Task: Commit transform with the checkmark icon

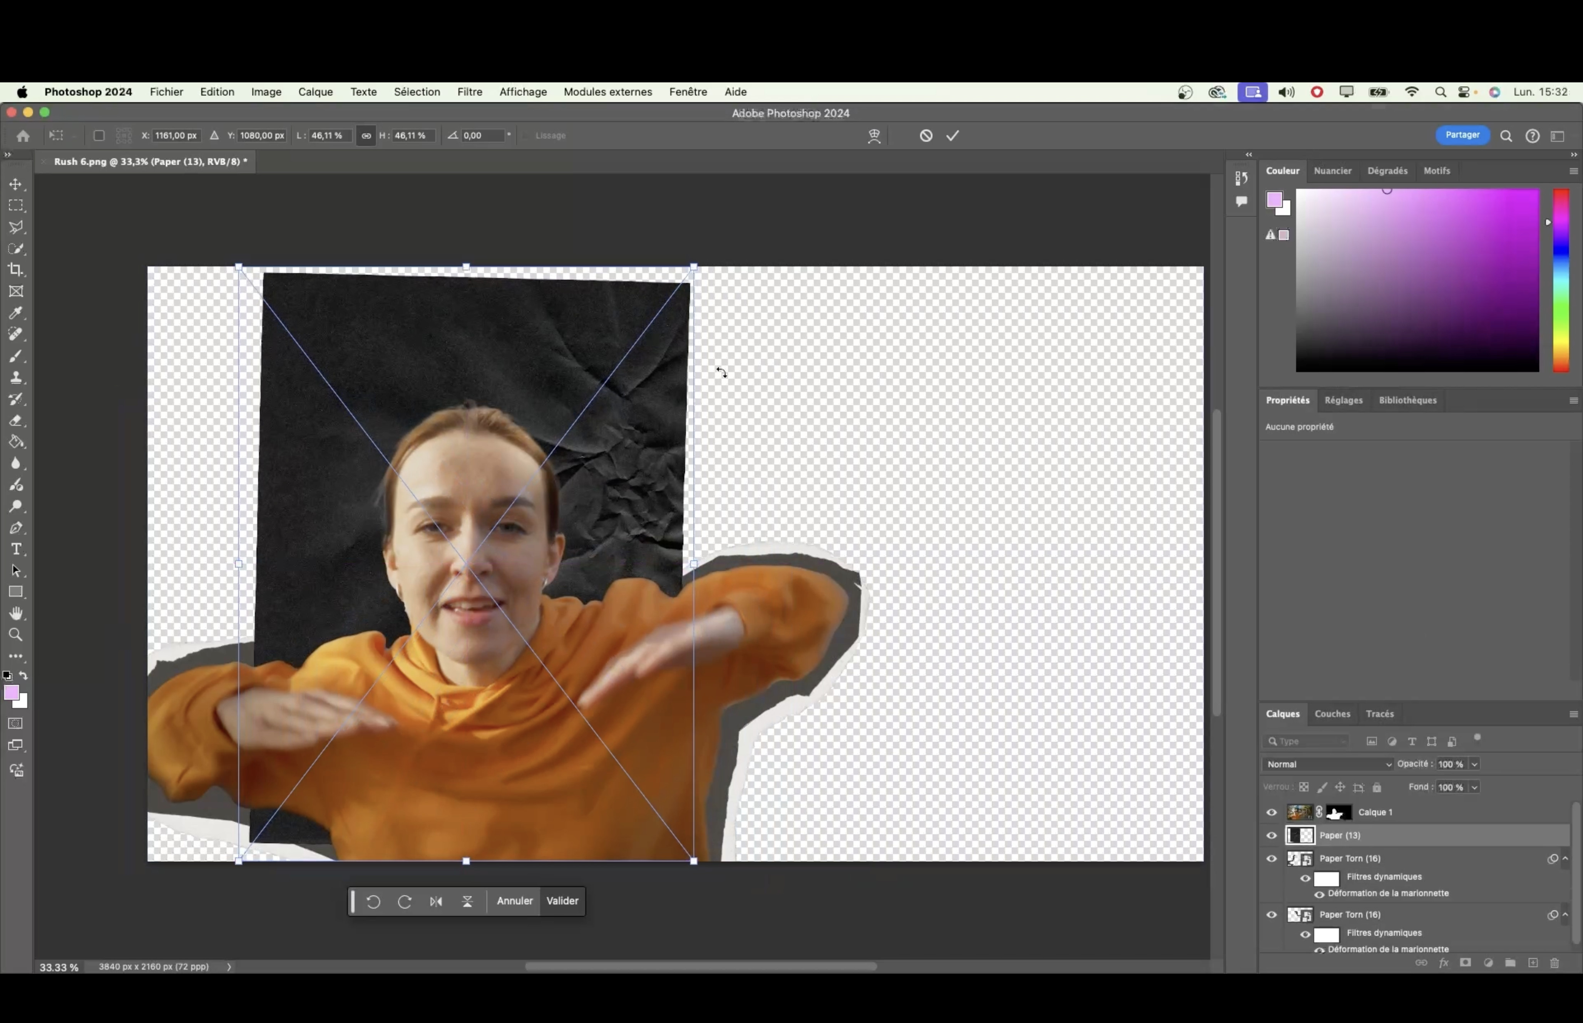Action: pos(952,135)
